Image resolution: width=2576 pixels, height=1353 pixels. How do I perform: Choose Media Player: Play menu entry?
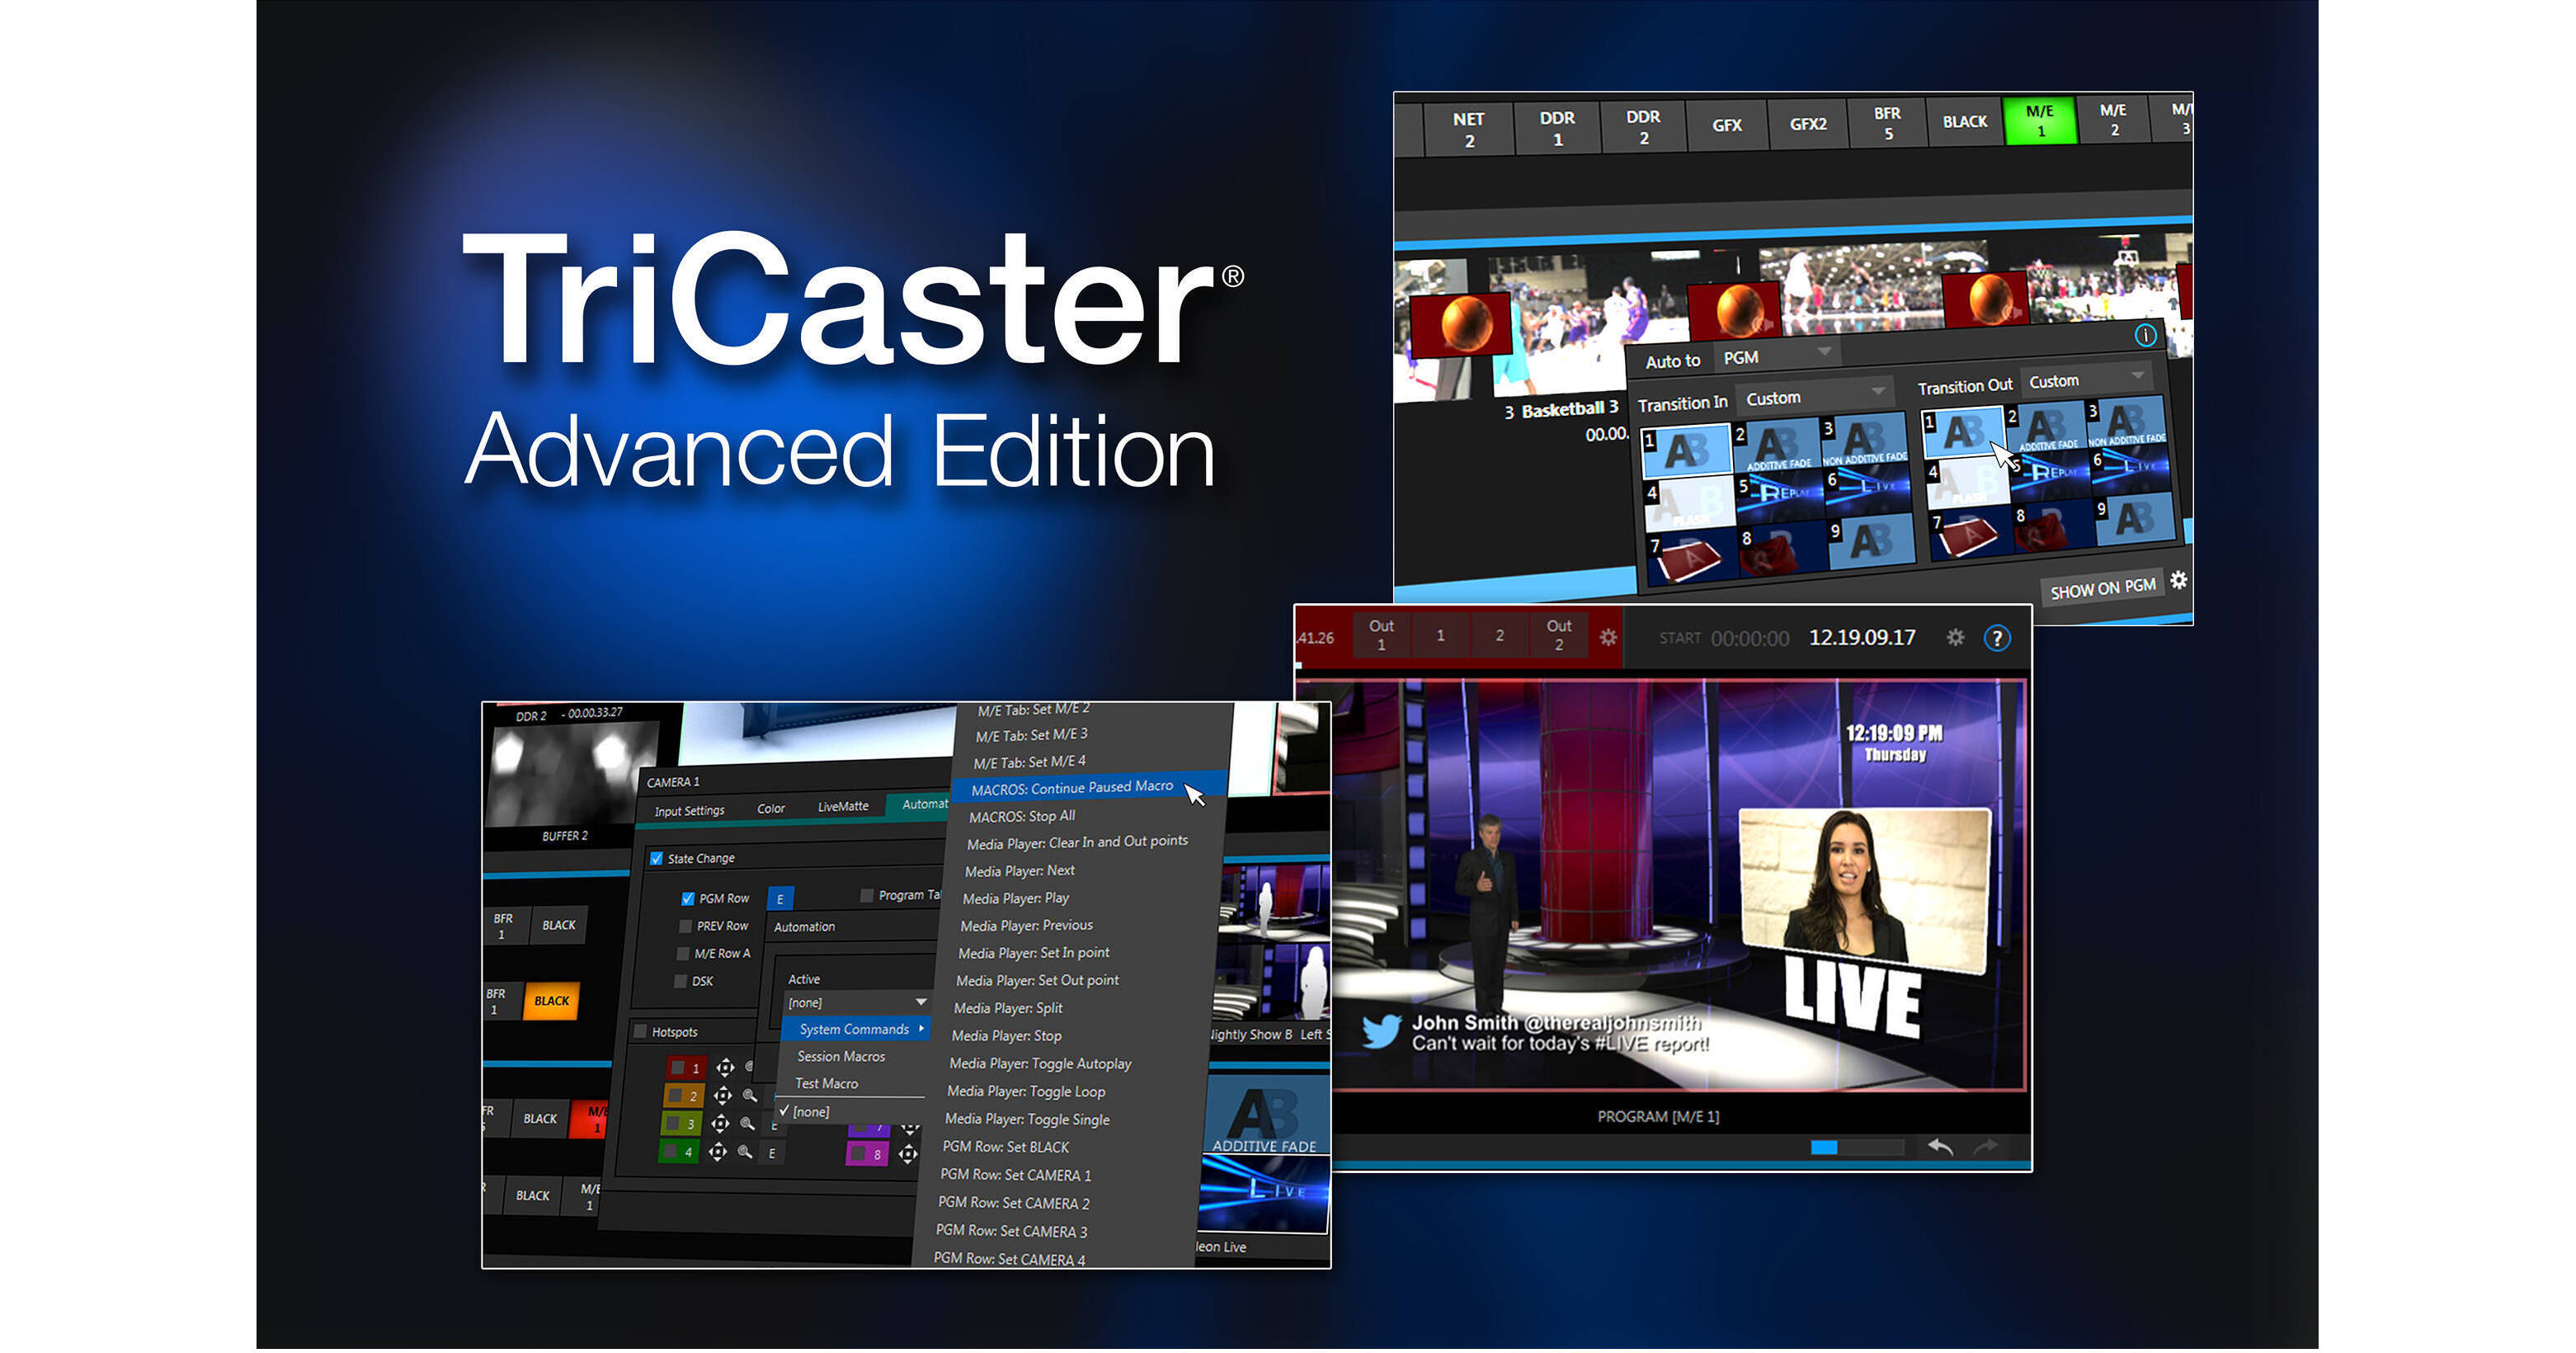(1015, 898)
